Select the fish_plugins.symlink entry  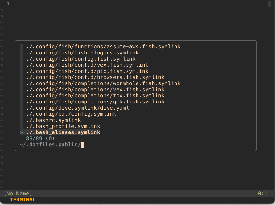point(82,53)
